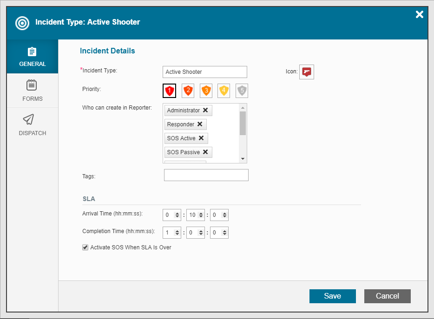434x319 pixels.
Task: Increase completion time hours value
Action: pyautogui.click(x=178, y=230)
